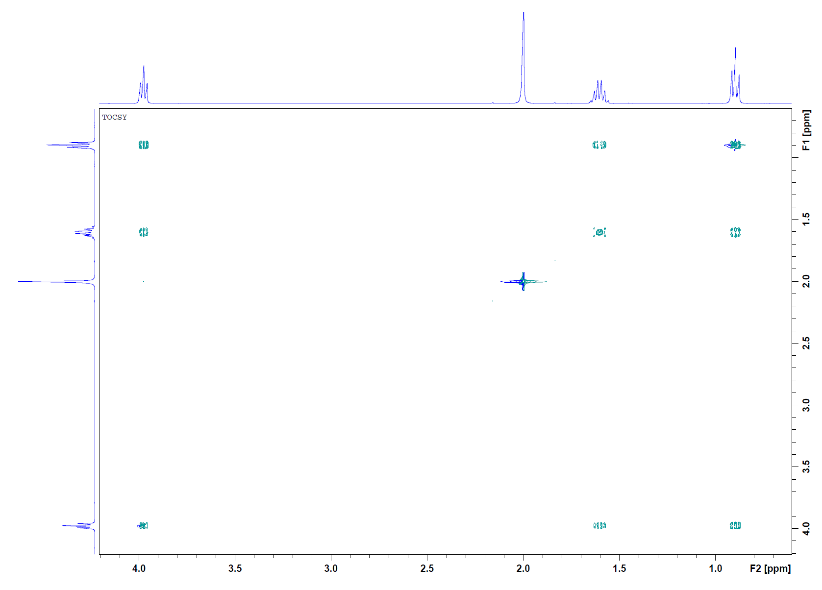
Task: Click the 3.0 tick label on F2 axis
Action: [x=331, y=568]
